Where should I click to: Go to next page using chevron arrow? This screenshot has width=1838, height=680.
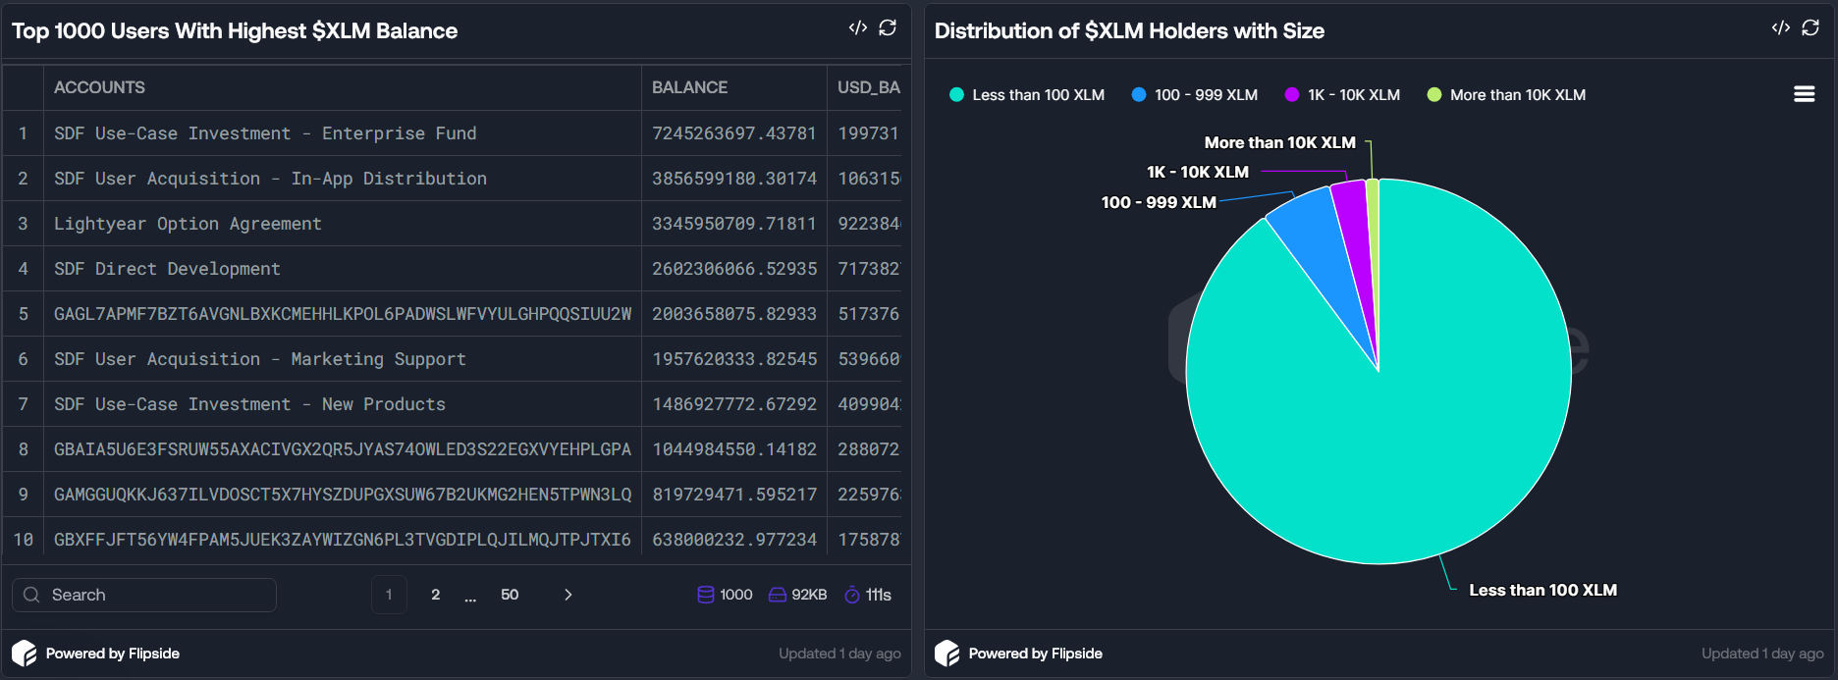pos(568,595)
